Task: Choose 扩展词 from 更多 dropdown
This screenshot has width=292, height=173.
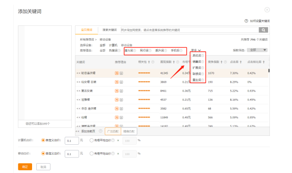Action: (x=197, y=68)
